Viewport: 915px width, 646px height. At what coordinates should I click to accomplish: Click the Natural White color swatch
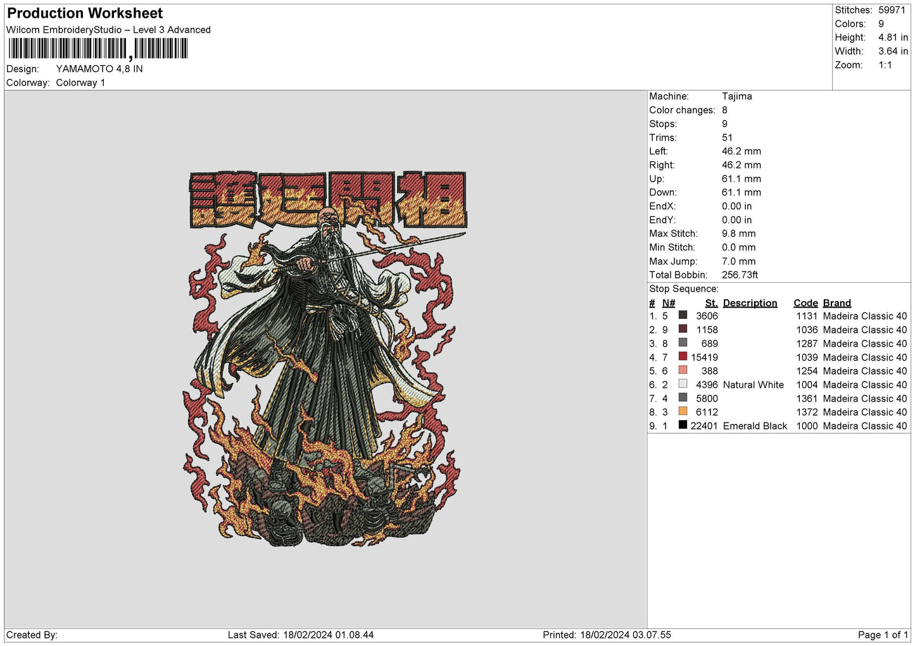click(x=683, y=384)
